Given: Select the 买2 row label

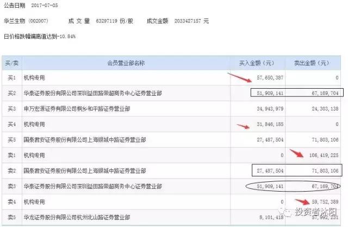Looking at the screenshot, I should [x=12, y=93].
